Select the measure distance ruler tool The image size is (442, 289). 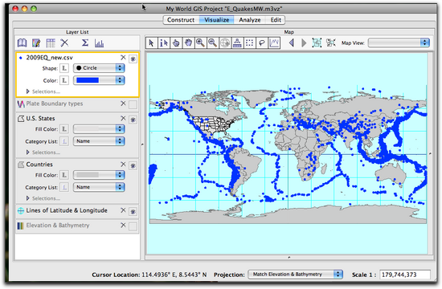point(237,43)
